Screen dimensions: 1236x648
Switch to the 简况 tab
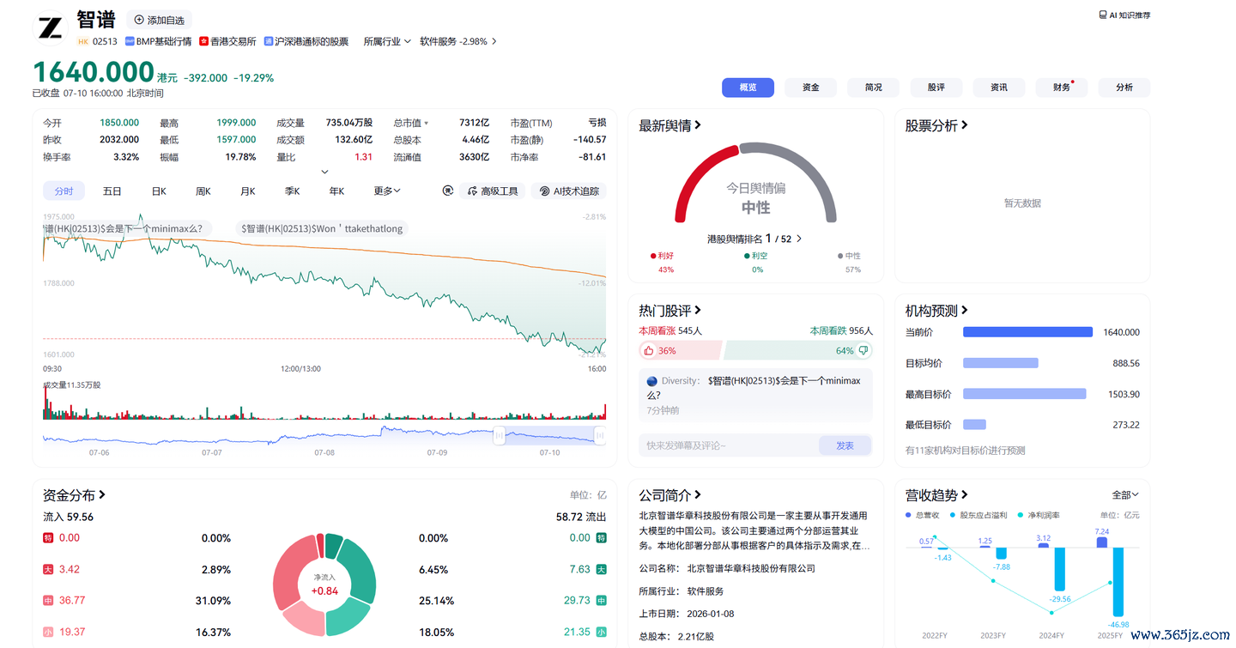[x=873, y=88]
